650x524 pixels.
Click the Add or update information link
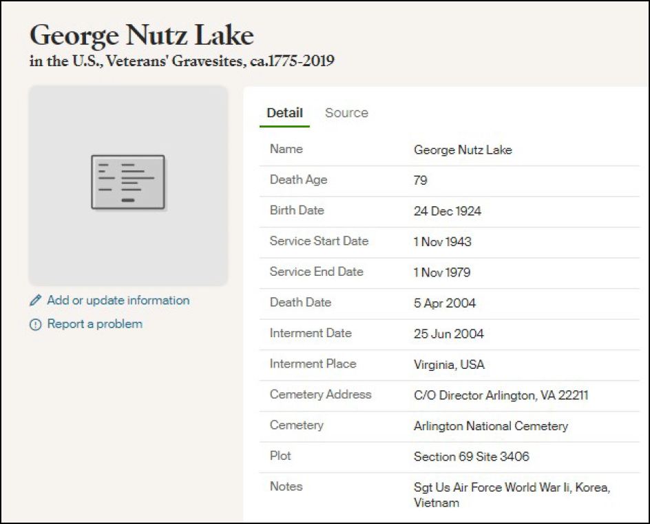[118, 301]
